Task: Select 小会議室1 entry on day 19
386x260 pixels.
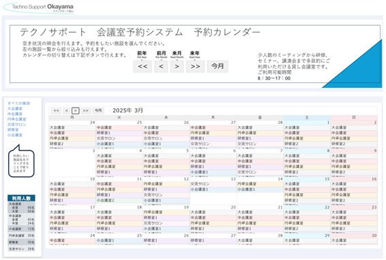Action: pyautogui.click(x=166, y=229)
